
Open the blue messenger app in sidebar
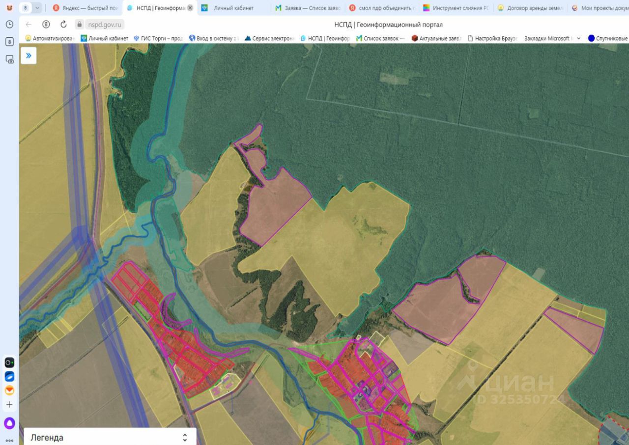pos(9,376)
